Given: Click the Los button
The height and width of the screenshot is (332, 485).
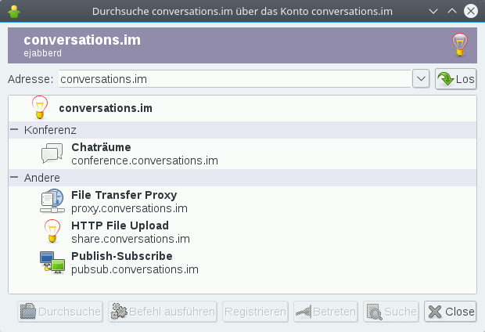Looking at the screenshot, I should click(x=456, y=79).
